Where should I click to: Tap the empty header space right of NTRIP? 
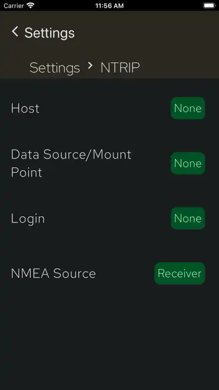click(x=179, y=68)
